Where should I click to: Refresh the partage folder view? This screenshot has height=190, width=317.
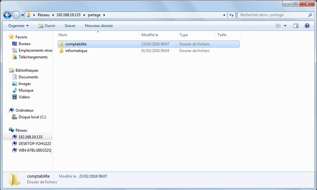click(x=232, y=15)
